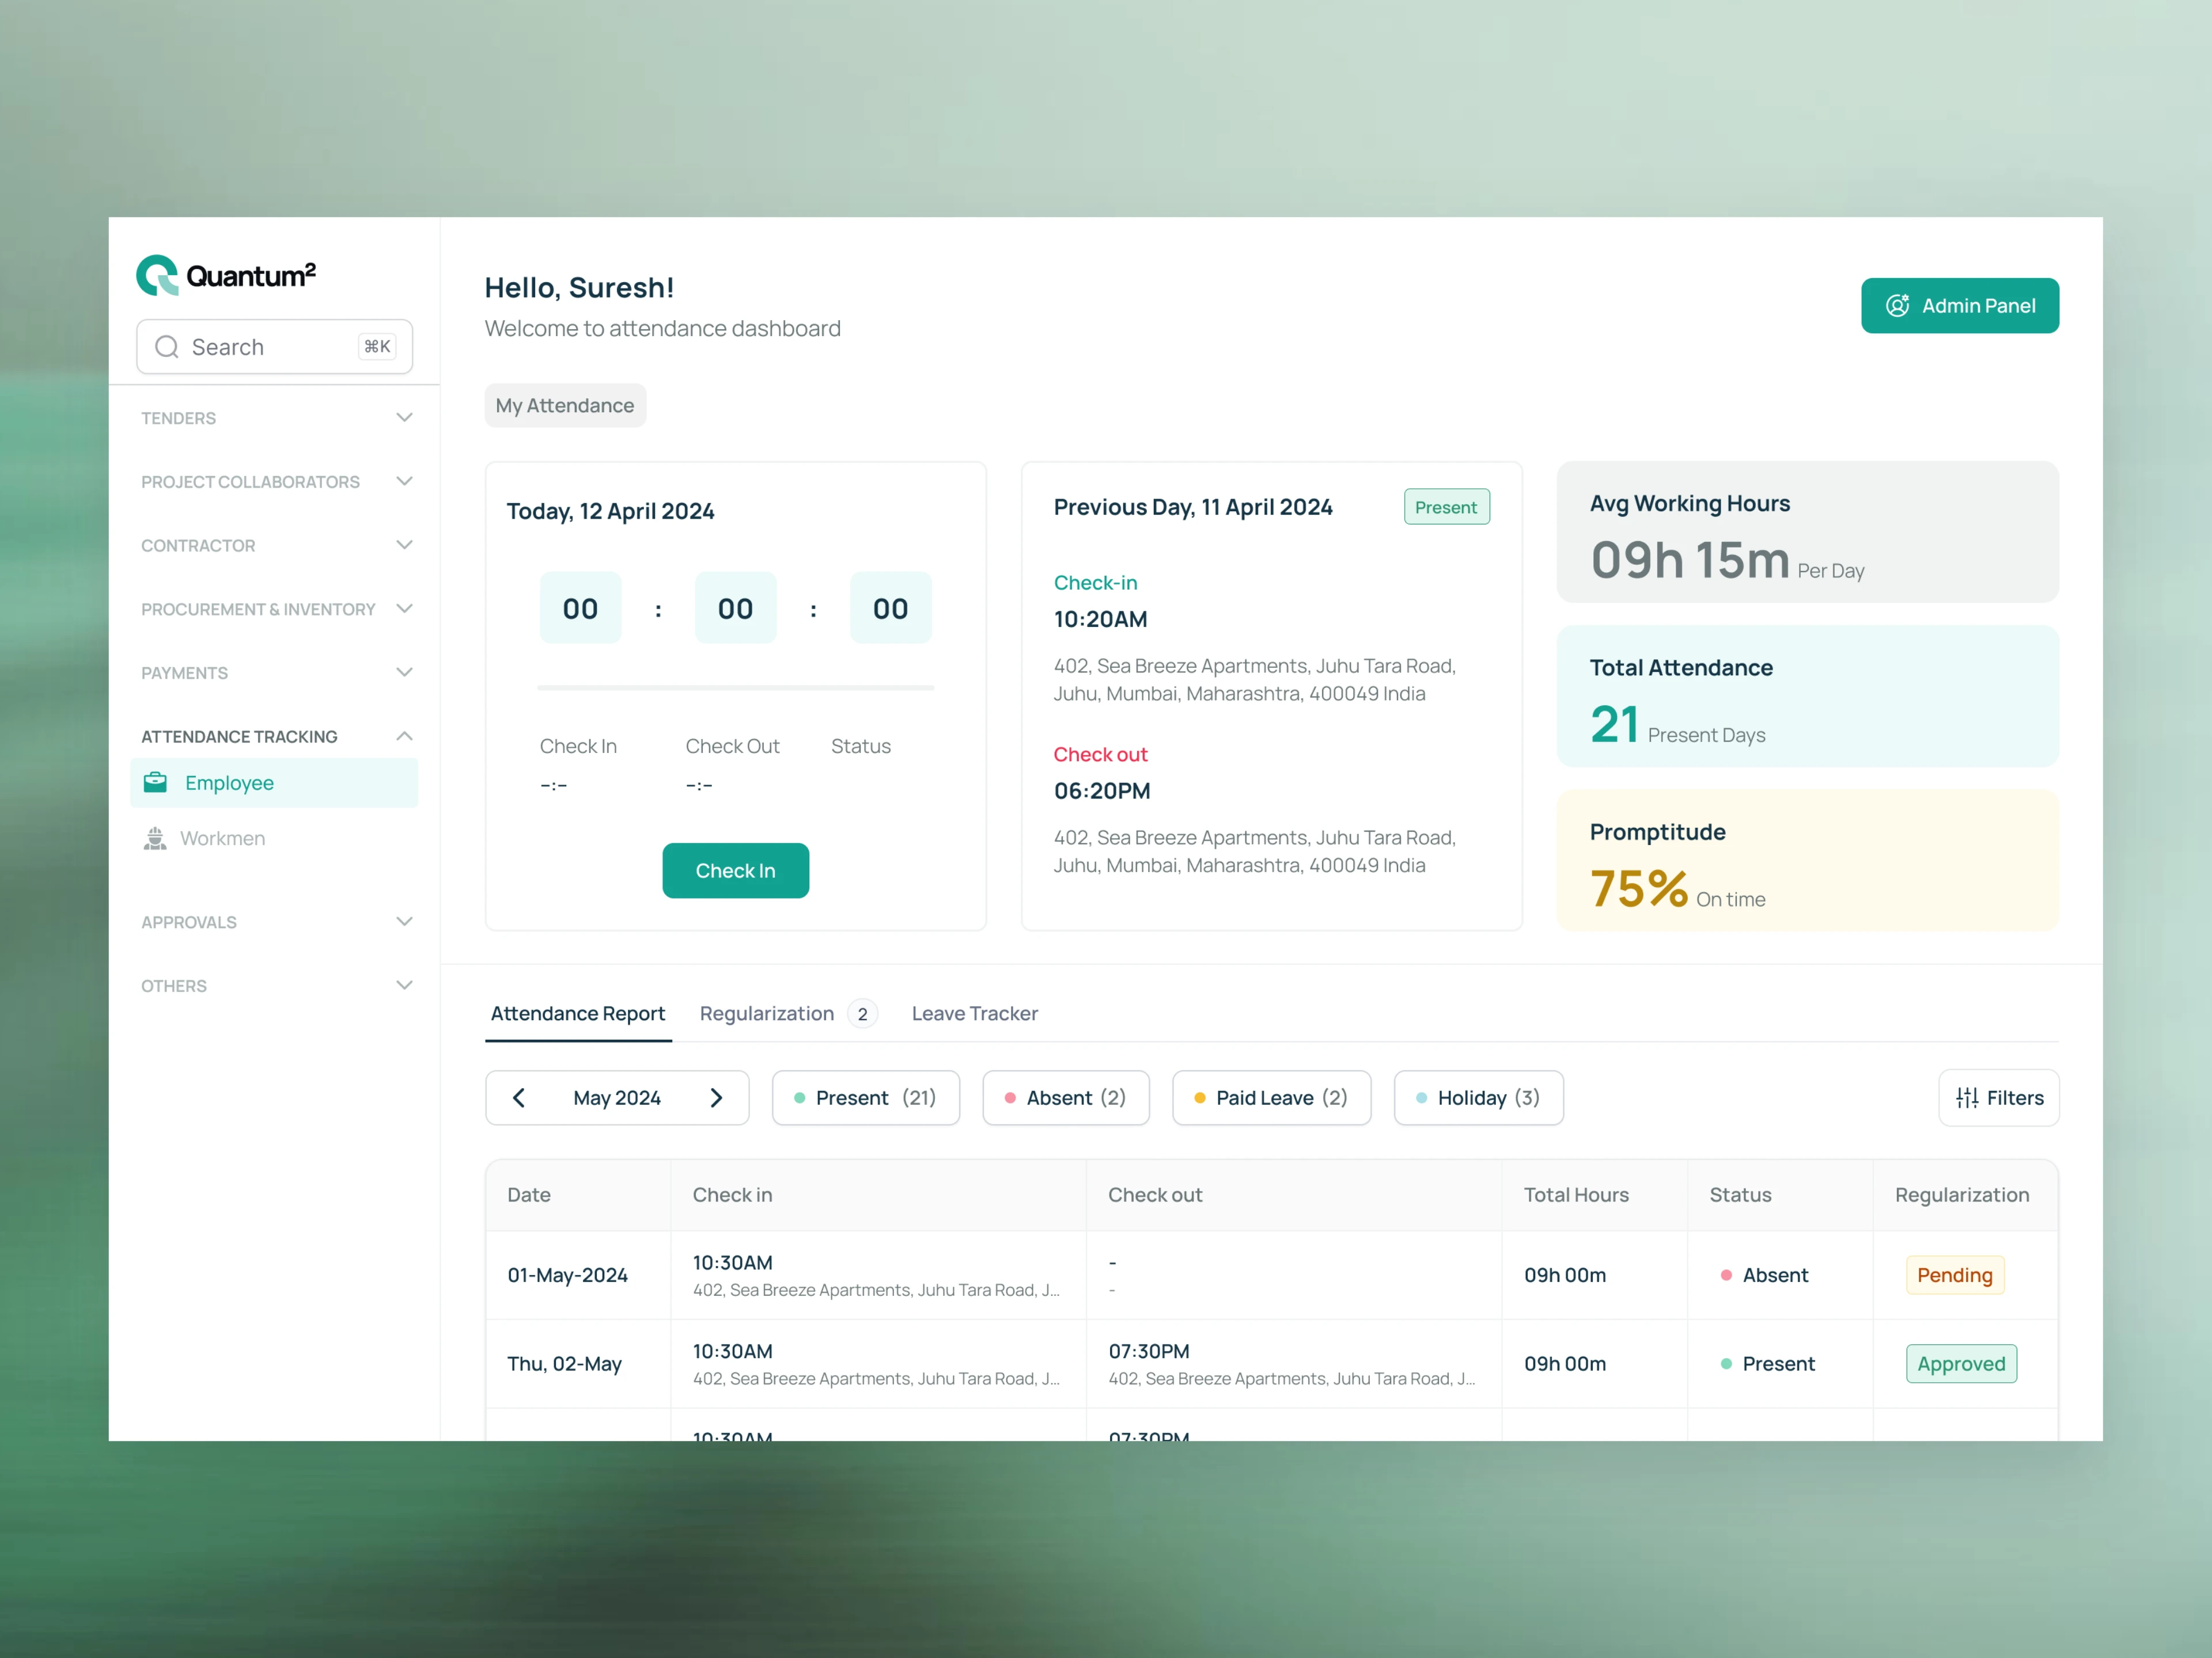This screenshot has width=2212, height=1658.
Task: Select the My Attendance tab
Action: click(x=565, y=406)
